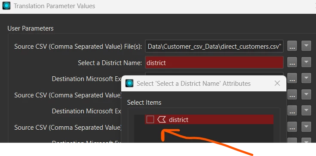Open dropdown arrow beside Select a District Name

pos(306,62)
